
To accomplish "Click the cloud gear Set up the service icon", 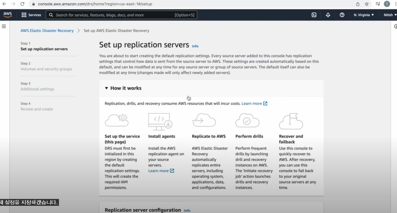I will pyautogui.click(x=117, y=120).
